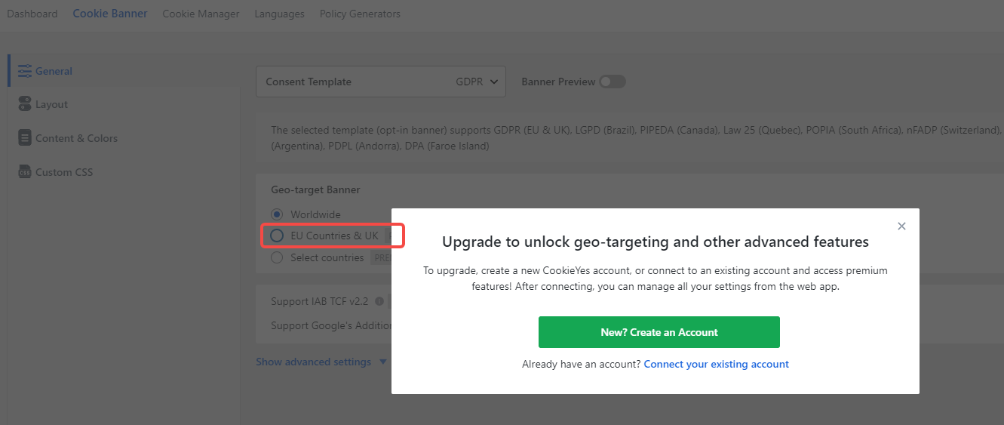Switch to the Cookie Manager tab
The width and height of the screenshot is (1004, 425).
pos(201,14)
